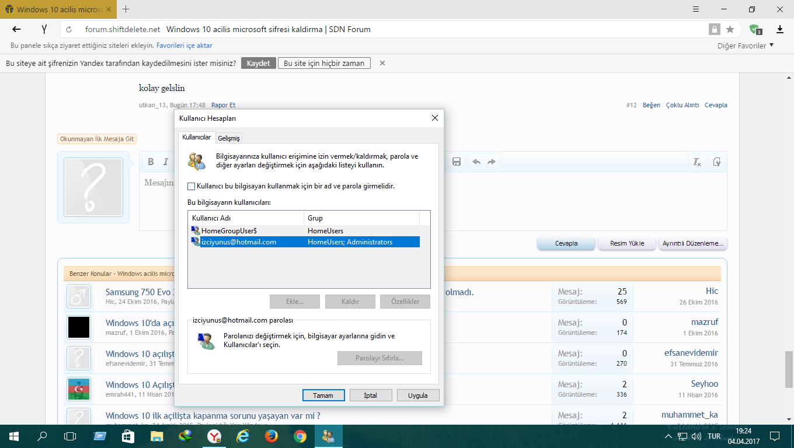Undo in the reply editor toolbar
This screenshot has width=794, height=448.
click(476, 162)
